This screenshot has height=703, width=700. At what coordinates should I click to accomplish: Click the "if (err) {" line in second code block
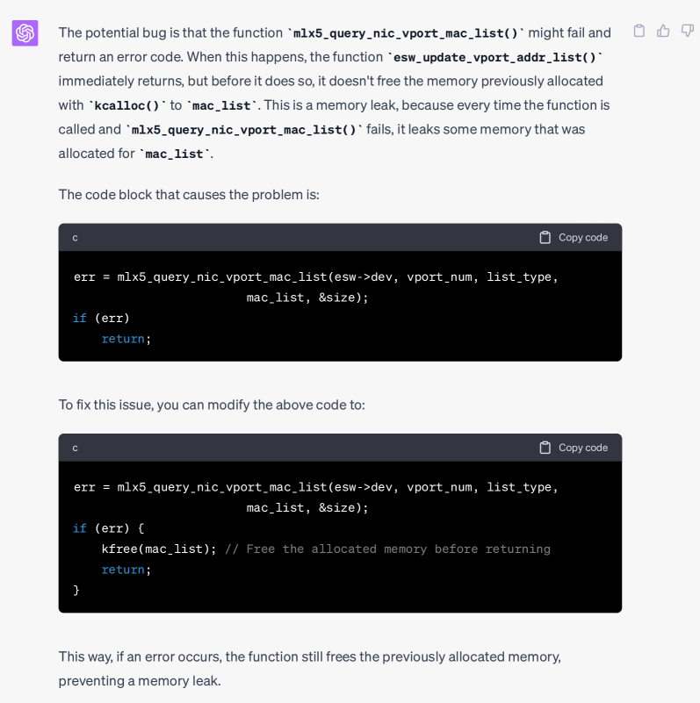tap(108, 528)
